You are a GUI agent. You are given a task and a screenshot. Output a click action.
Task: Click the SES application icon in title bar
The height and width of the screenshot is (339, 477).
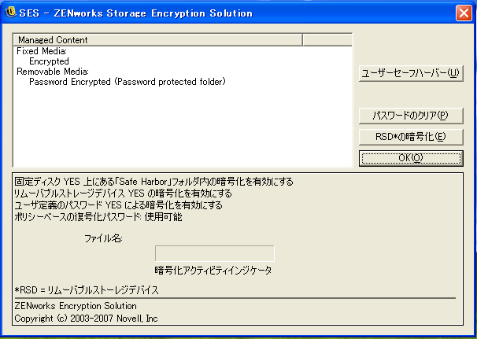pos(11,13)
